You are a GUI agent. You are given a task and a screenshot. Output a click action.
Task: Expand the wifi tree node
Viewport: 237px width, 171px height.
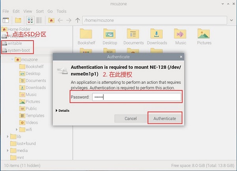point(17,130)
